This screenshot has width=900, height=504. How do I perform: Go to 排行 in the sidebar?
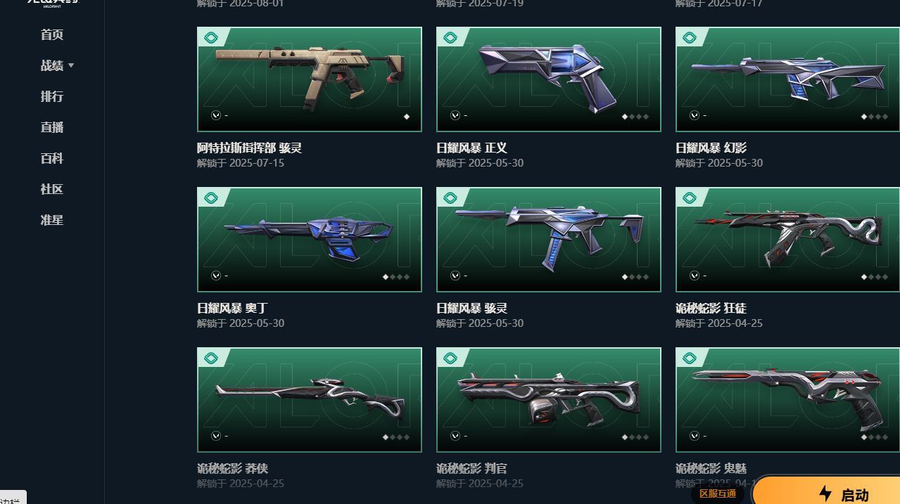point(52,96)
